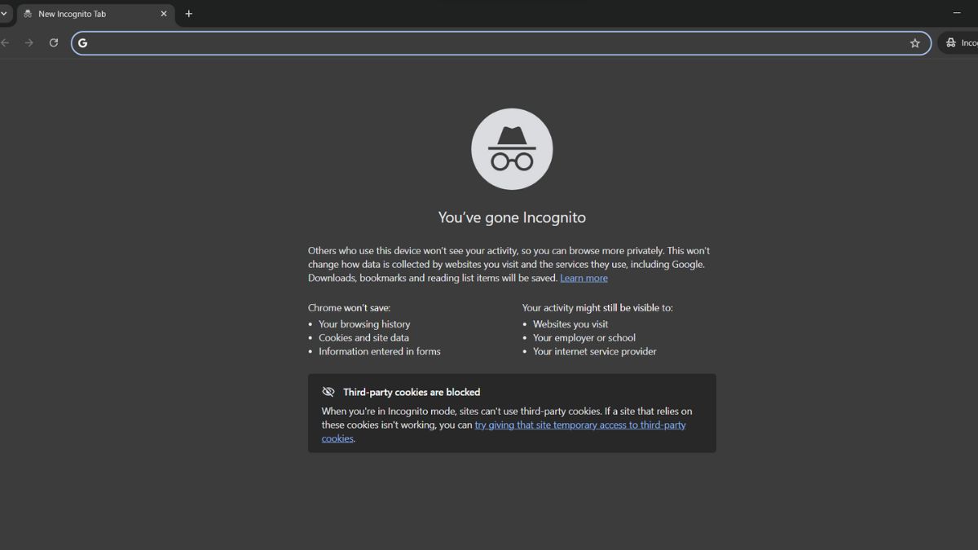Select the New Incognito Tab tab
This screenshot has height=550, width=978.
pos(96,14)
